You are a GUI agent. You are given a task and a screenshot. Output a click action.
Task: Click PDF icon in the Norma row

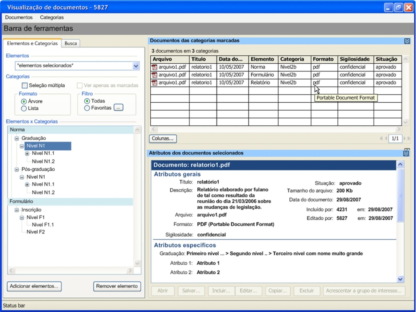(x=154, y=67)
